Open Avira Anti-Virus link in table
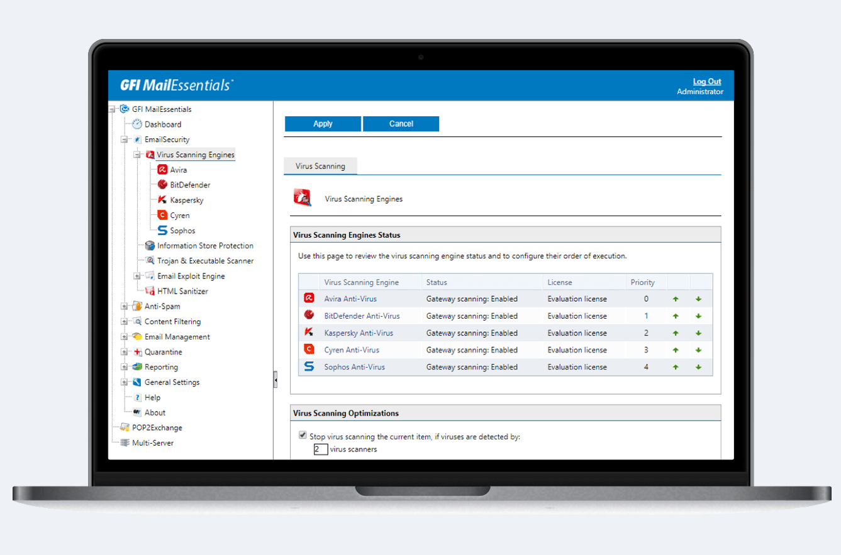The image size is (841, 555). pos(350,299)
